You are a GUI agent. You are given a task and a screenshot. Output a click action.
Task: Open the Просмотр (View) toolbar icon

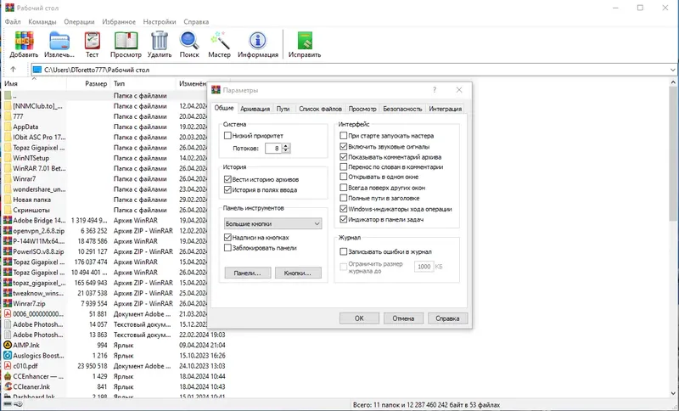point(126,40)
